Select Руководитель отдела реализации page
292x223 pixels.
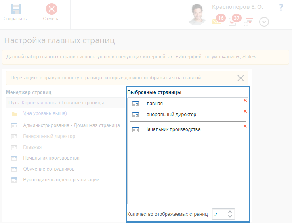tap(61, 180)
